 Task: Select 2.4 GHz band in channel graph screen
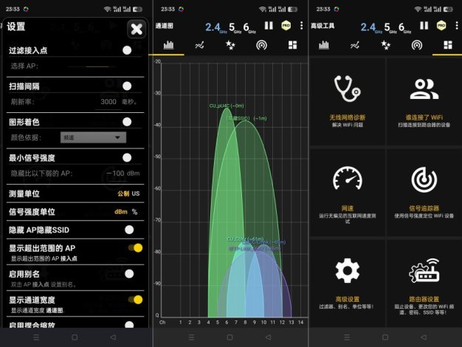pos(216,28)
